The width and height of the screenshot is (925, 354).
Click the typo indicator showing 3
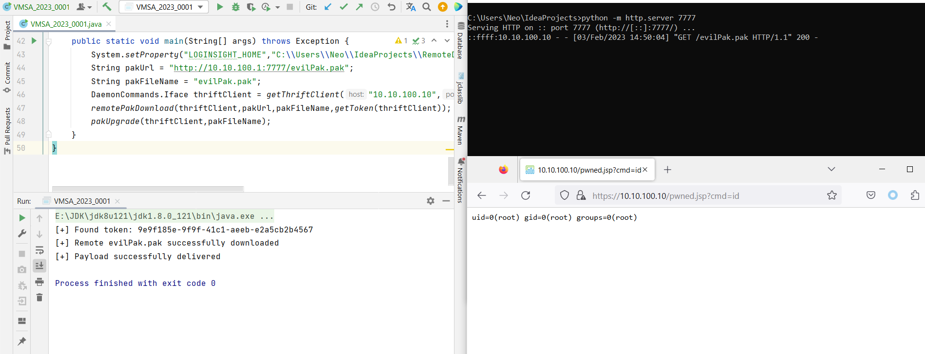click(419, 41)
